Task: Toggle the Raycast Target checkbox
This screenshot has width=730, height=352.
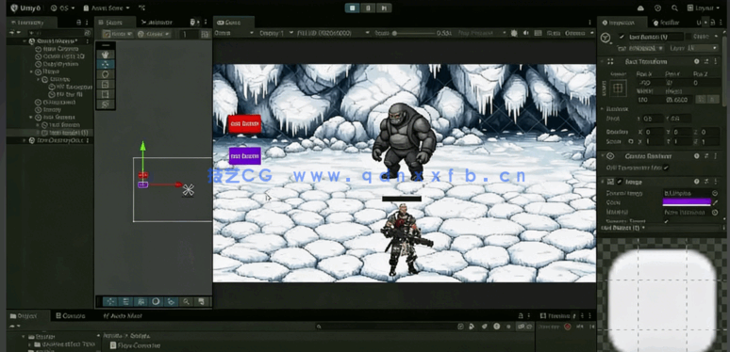Action: [x=666, y=221]
